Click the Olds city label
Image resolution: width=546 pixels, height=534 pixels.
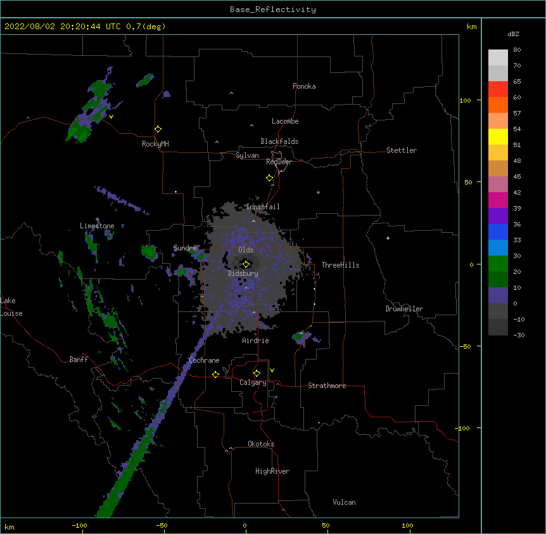coord(246,250)
